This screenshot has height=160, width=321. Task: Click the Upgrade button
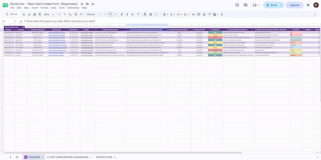[x=294, y=5]
